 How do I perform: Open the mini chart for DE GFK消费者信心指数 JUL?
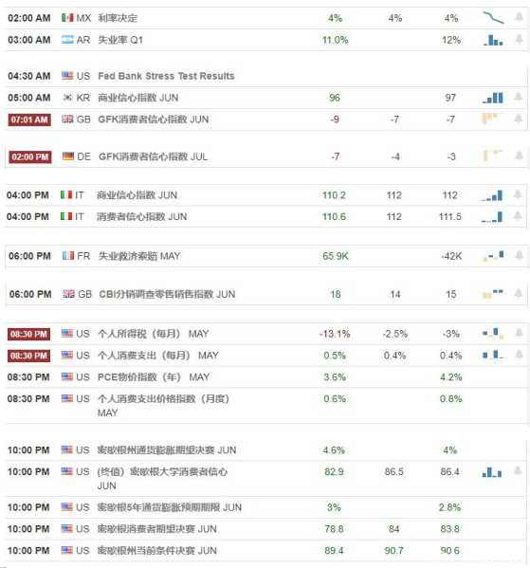[x=493, y=156]
